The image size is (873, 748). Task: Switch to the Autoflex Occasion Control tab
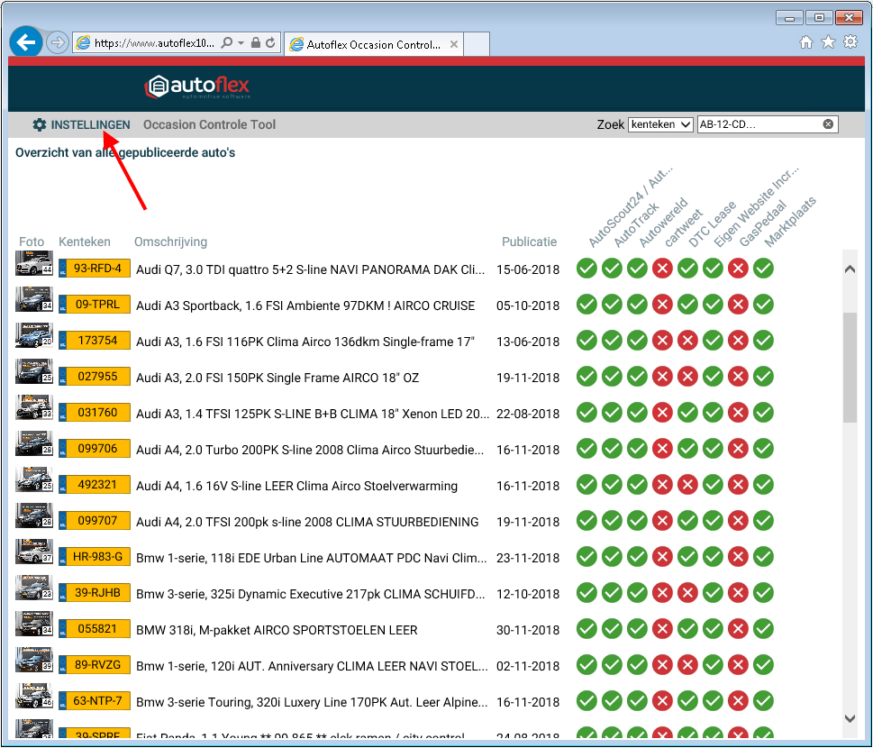pyautogui.click(x=373, y=44)
